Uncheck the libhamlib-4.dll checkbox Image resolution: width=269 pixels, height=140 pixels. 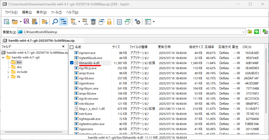coord(72,63)
